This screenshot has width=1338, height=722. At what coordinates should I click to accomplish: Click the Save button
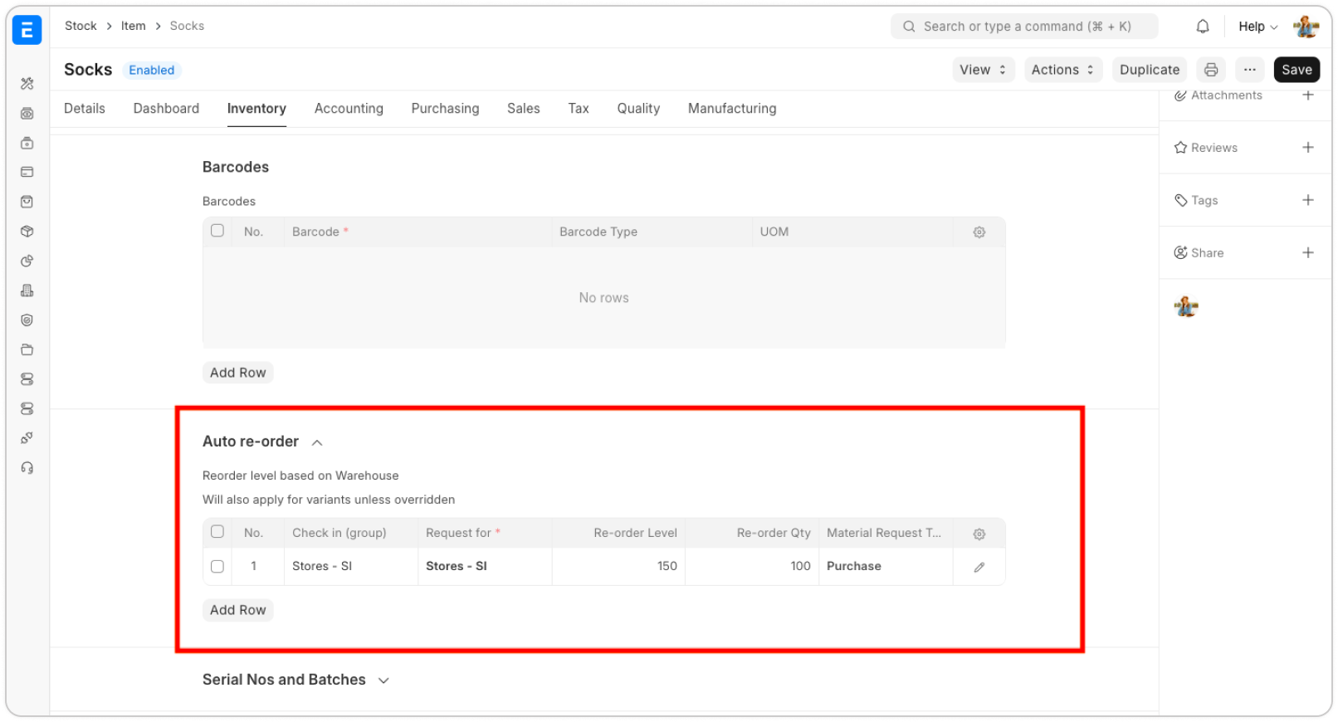tap(1296, 70)
